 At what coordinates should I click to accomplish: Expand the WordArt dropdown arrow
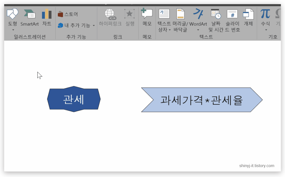[x=198, y=30]
